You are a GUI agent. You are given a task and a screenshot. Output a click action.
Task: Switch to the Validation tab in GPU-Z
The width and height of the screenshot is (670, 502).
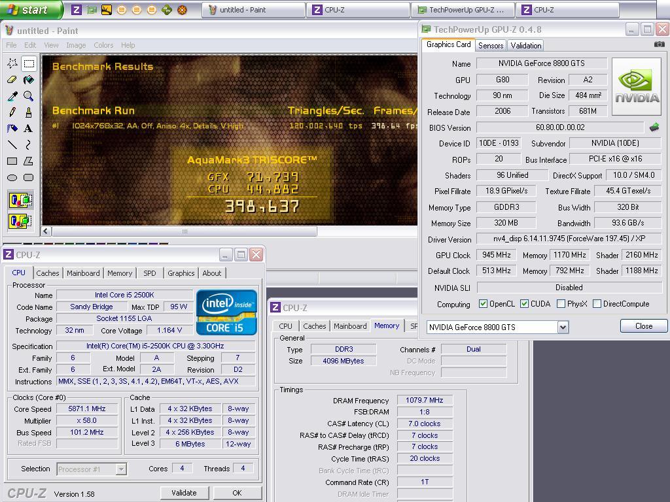point(525,46)
